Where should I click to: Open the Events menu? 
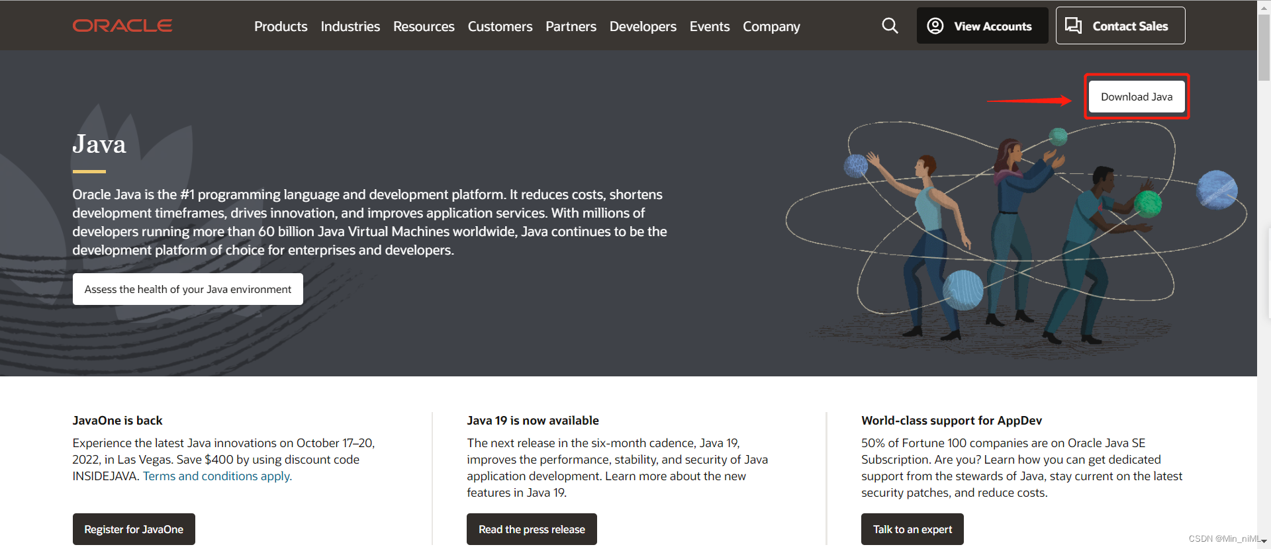click(710, 26)
